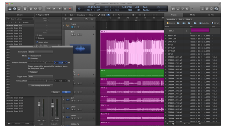Toggle the Inspector icon in control bar
This screenshot has height=129, width=225.
tap(14, 9)
